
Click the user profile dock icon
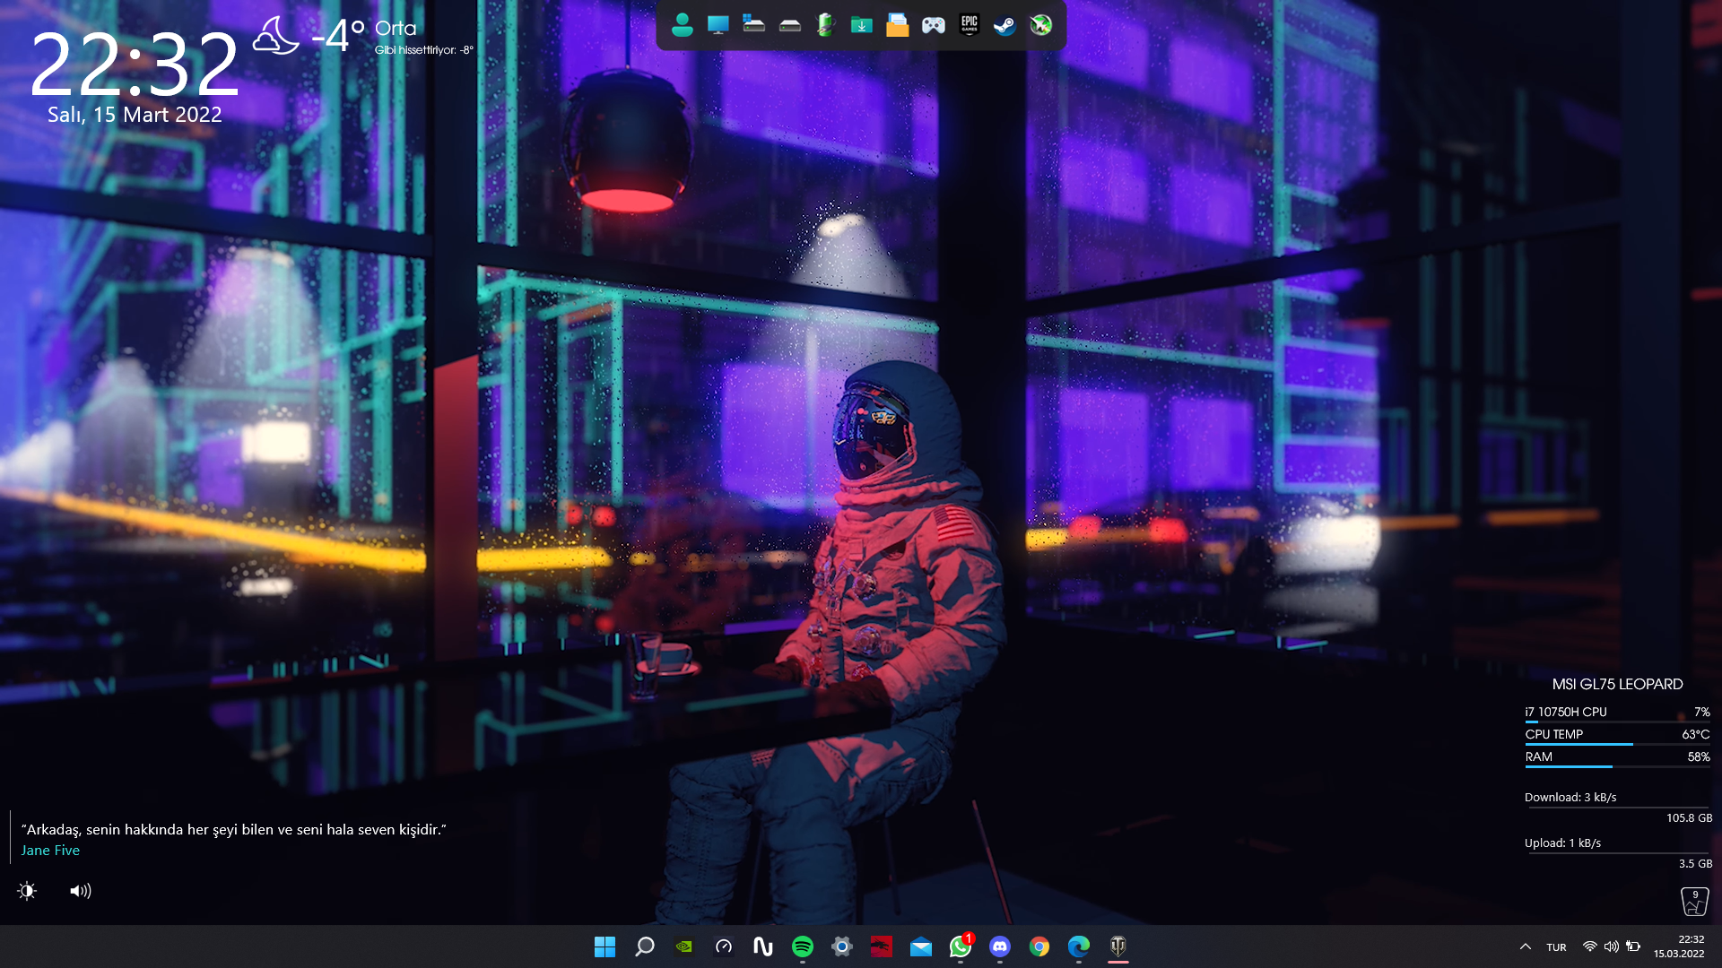[x=682, y=25]
